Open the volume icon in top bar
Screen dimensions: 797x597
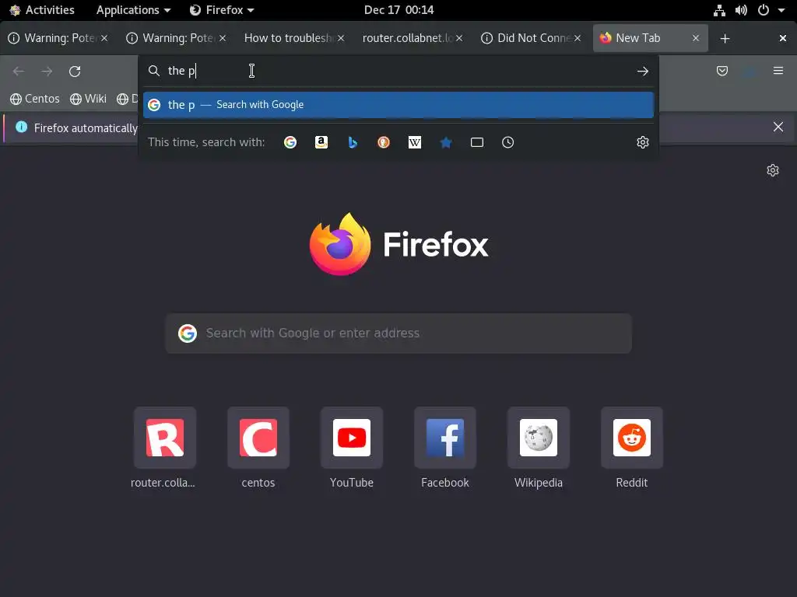click(741, 10)
